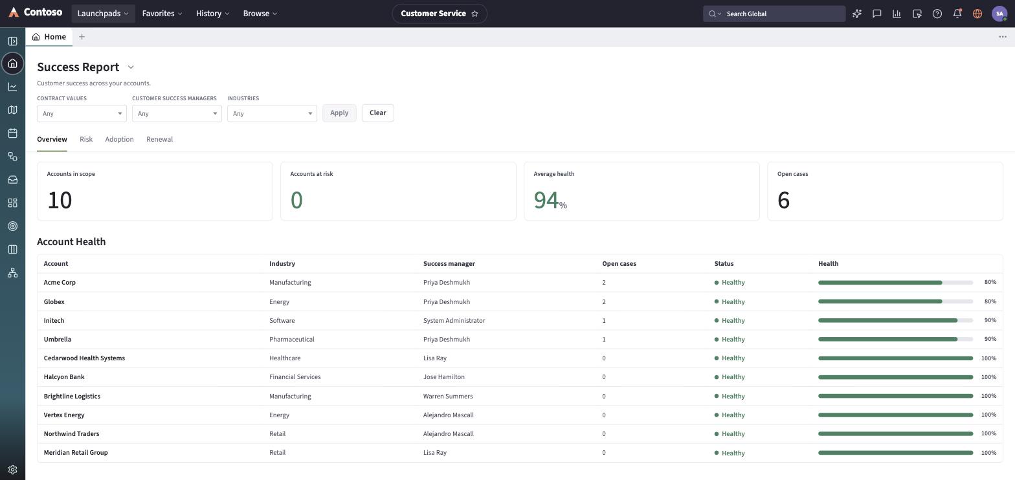The width and height of the screenshot is (1015, 480).
Task: Click the screen pointer guided tour icon
Action: (917, 14)
